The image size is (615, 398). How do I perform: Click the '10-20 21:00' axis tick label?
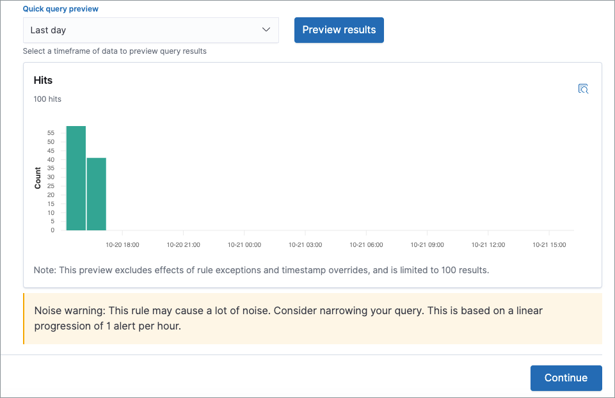pyautogui.click(x=183, y=244)
